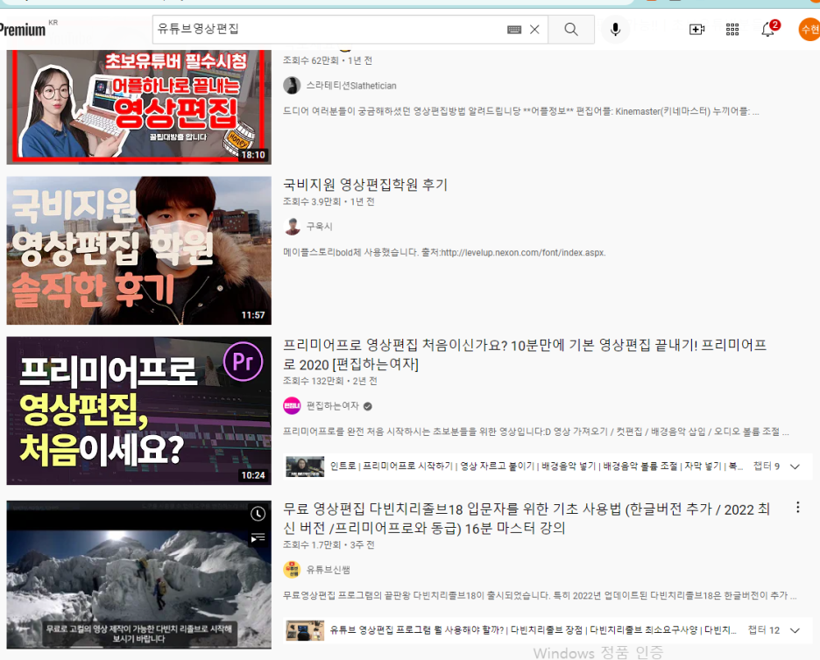
Task: Expand the 챕터 9 chapters chevron
Action: click(795, 467)
